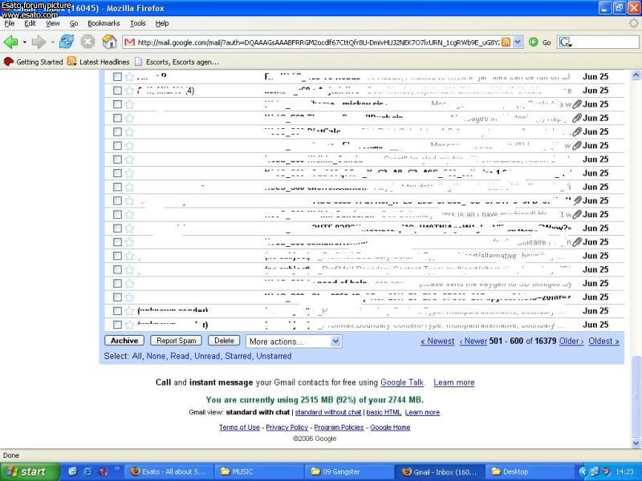Open the Go menu
The height and width of the screenshot is (481, 642).
(x=74, y=23)
